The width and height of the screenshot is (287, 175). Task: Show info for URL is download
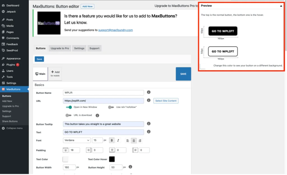point(97,115)
